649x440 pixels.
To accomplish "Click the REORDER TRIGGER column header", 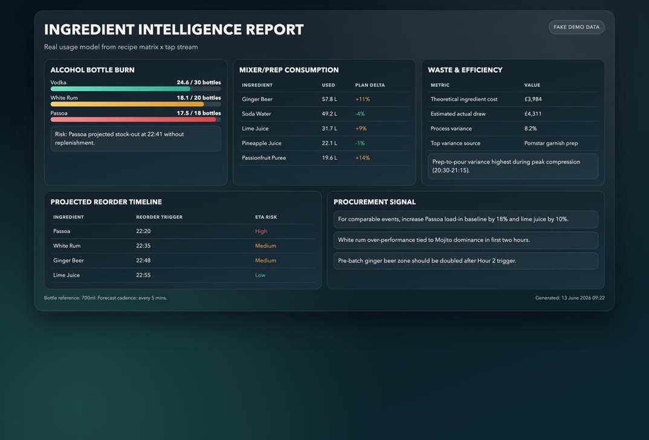I will coord(160,217).
